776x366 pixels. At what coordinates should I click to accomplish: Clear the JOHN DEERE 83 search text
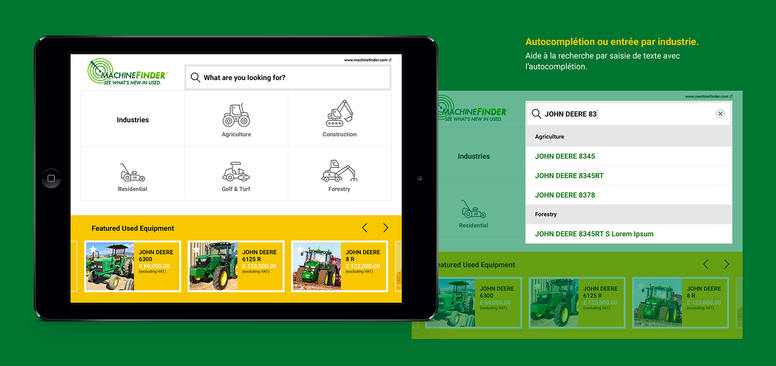tap(720, 114)
